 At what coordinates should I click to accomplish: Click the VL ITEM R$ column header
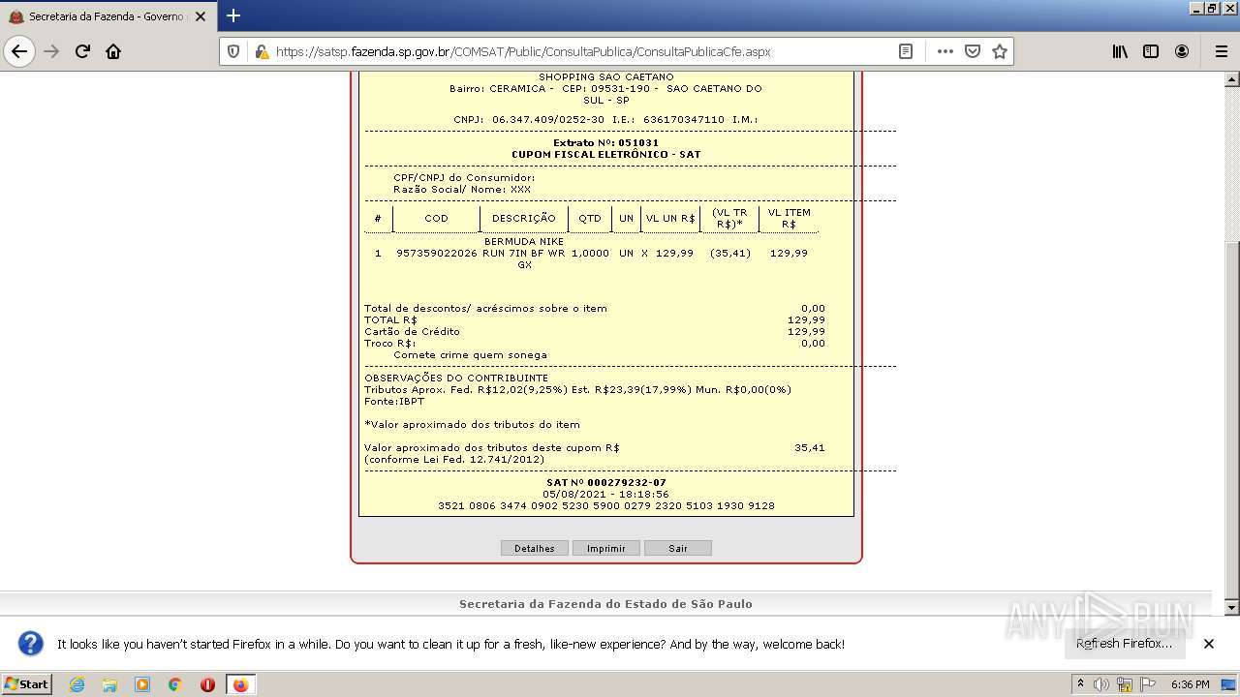tap(789, 218)
